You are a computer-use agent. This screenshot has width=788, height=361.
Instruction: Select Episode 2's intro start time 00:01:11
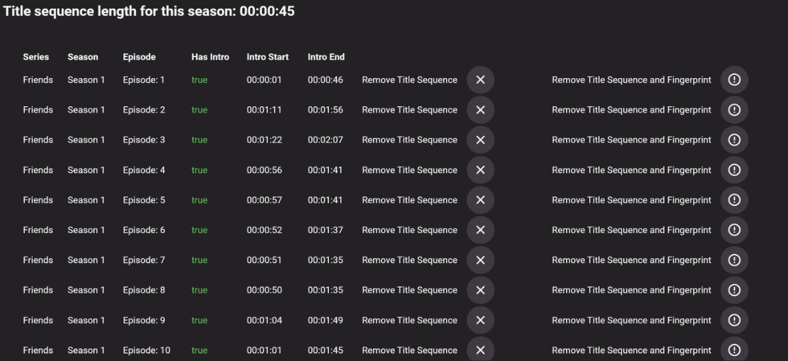(264, 110)
